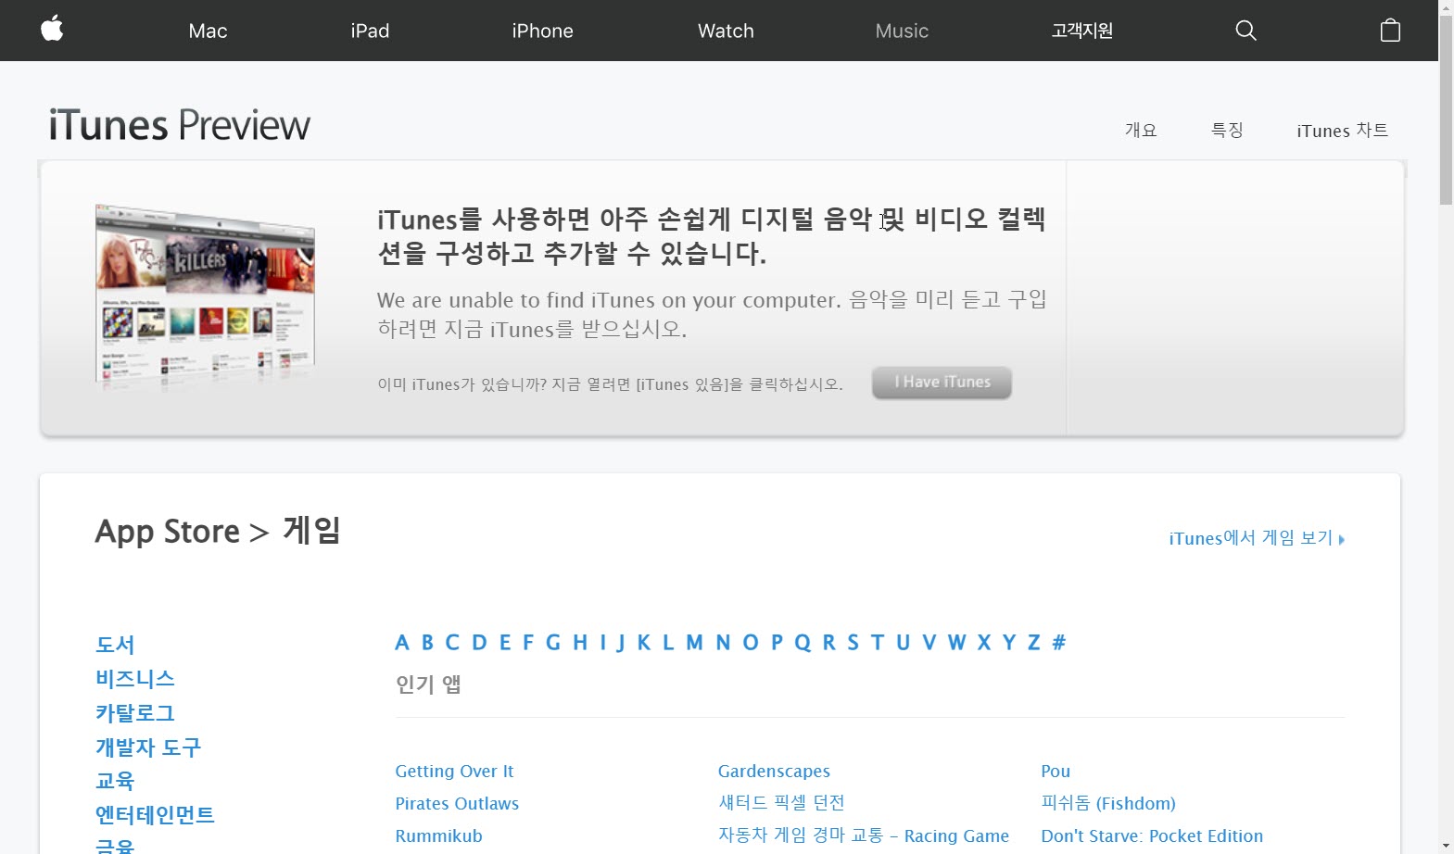Open the 고객지원 support menu
1454x854 pixels.
(1081, 31)
